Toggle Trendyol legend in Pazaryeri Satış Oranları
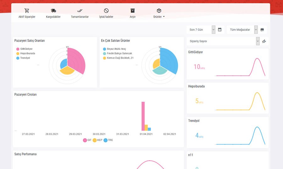This screenshot has height=169, width=283. click(x=23, y=58)
